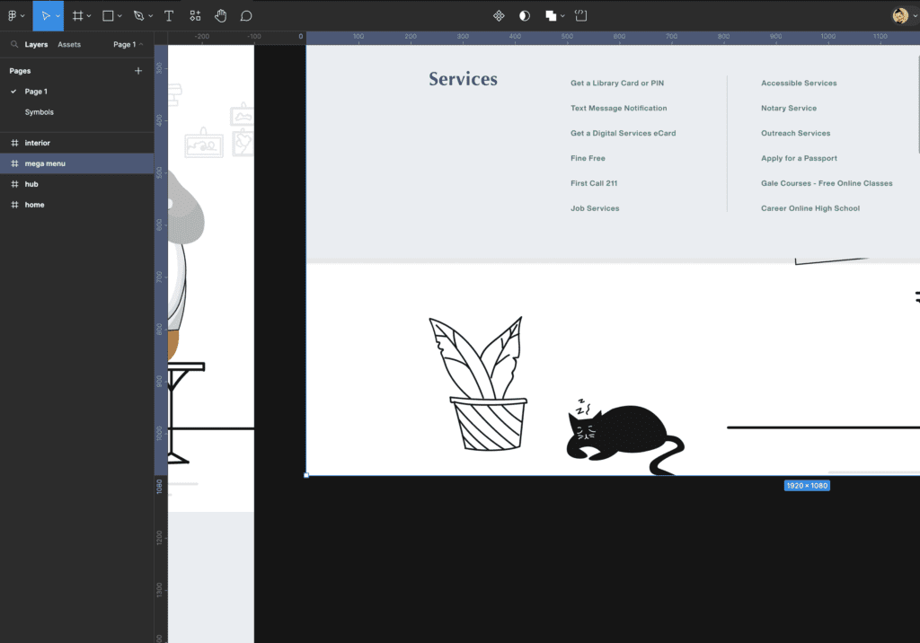
Task: Select the Pen tool
Action: [137, 15]
